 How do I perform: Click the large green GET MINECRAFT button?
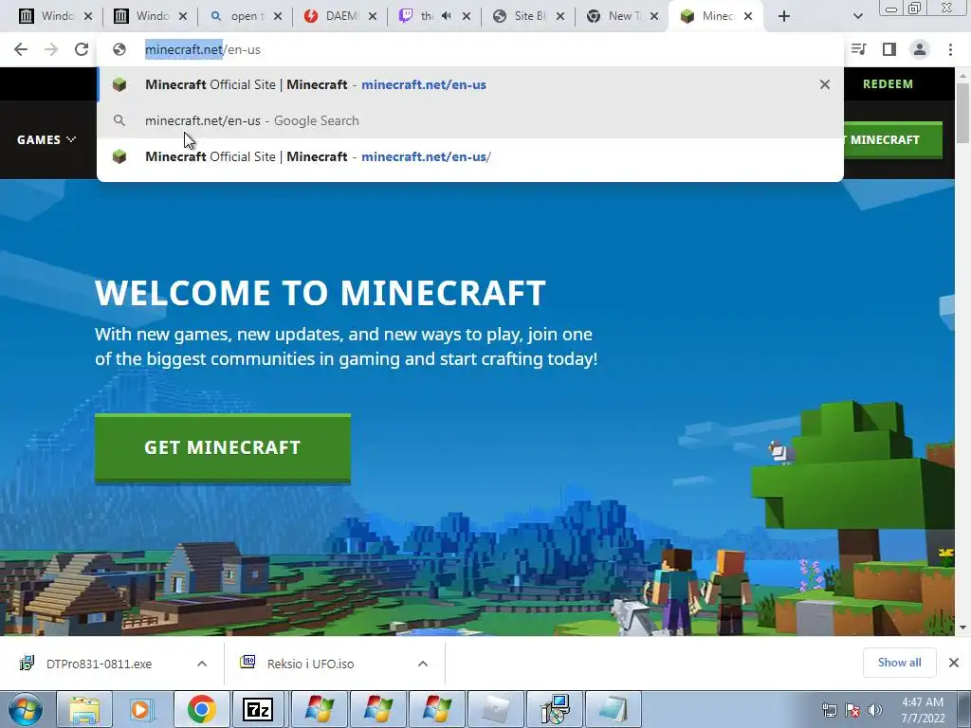[x=222, y=447]
